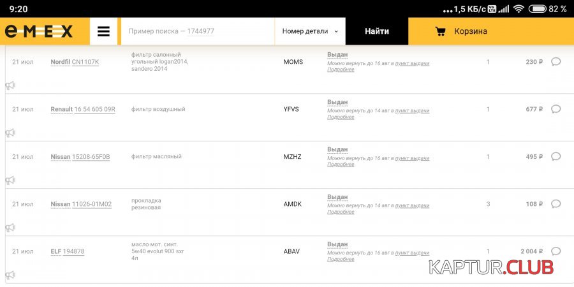Open пункт выдачи link in Nordfil row

[x=412, y=63]
